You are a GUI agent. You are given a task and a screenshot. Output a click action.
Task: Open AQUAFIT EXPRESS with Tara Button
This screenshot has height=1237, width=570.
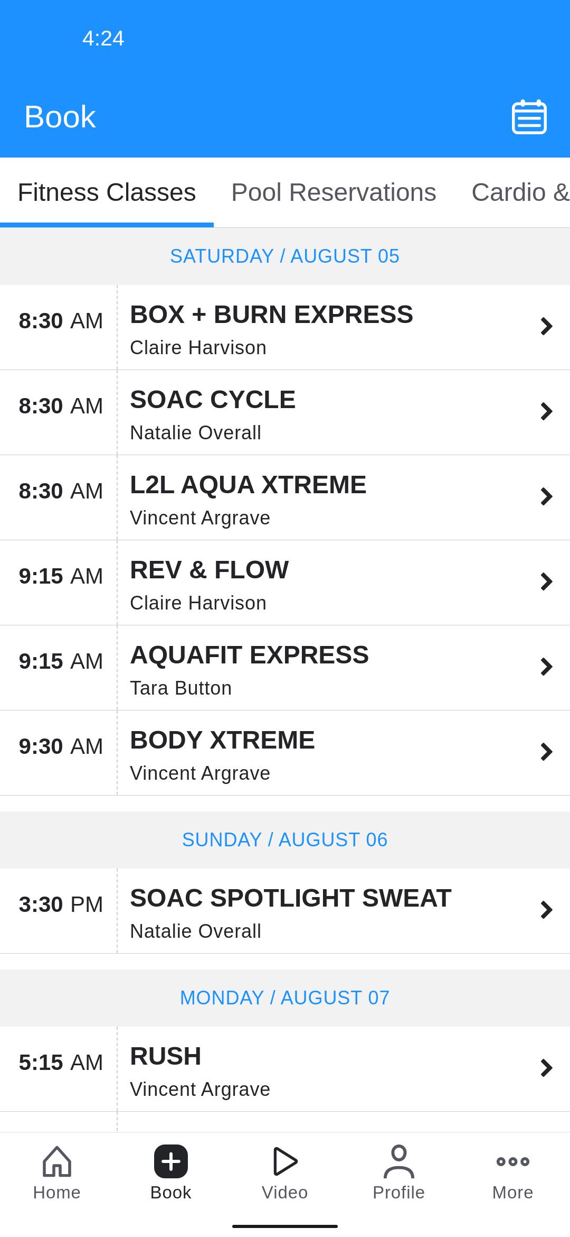click(285, 668)
